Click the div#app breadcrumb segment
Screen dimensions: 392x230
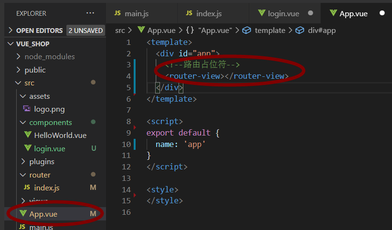(x=322, y=31)
